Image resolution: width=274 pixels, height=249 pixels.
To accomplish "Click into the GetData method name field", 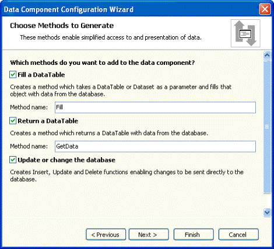I will pos(155,147).
